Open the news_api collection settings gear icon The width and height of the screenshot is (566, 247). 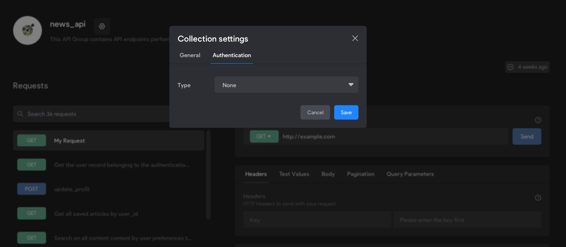click(102, 26)
